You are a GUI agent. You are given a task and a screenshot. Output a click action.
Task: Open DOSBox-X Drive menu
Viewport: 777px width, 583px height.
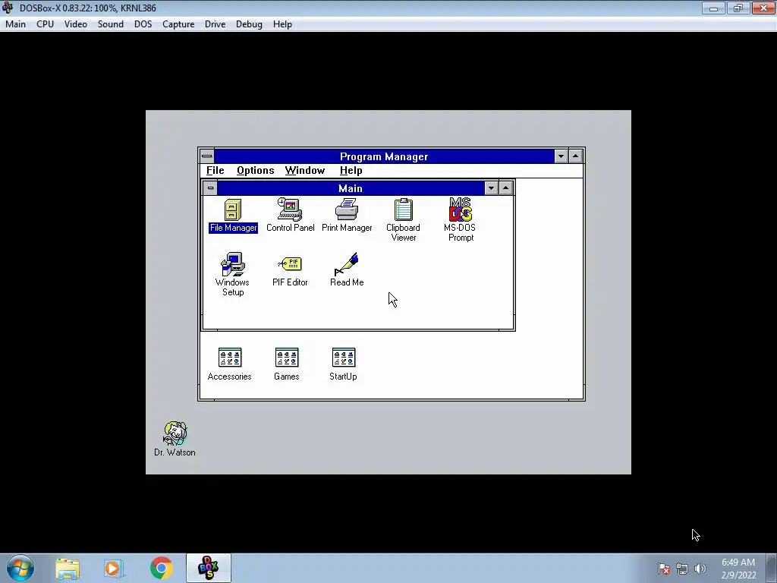pyautogui.click(x=215, y=24)
